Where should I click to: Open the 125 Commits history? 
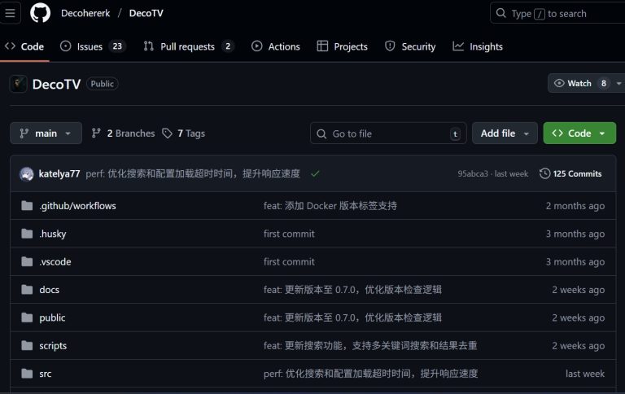point(570,173)
